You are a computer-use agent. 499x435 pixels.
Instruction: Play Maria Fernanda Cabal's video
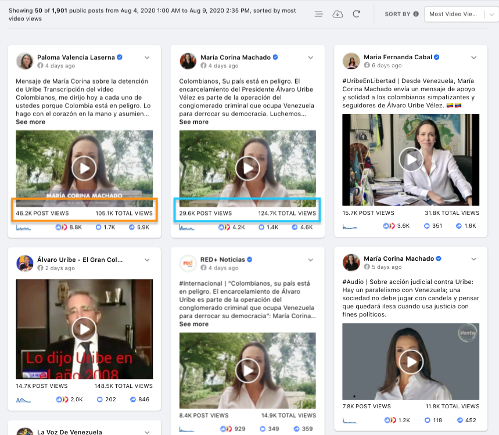click(411, 160)
